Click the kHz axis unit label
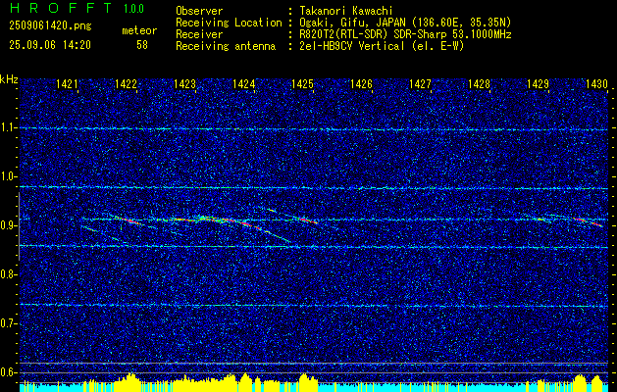 pos(9,79)
